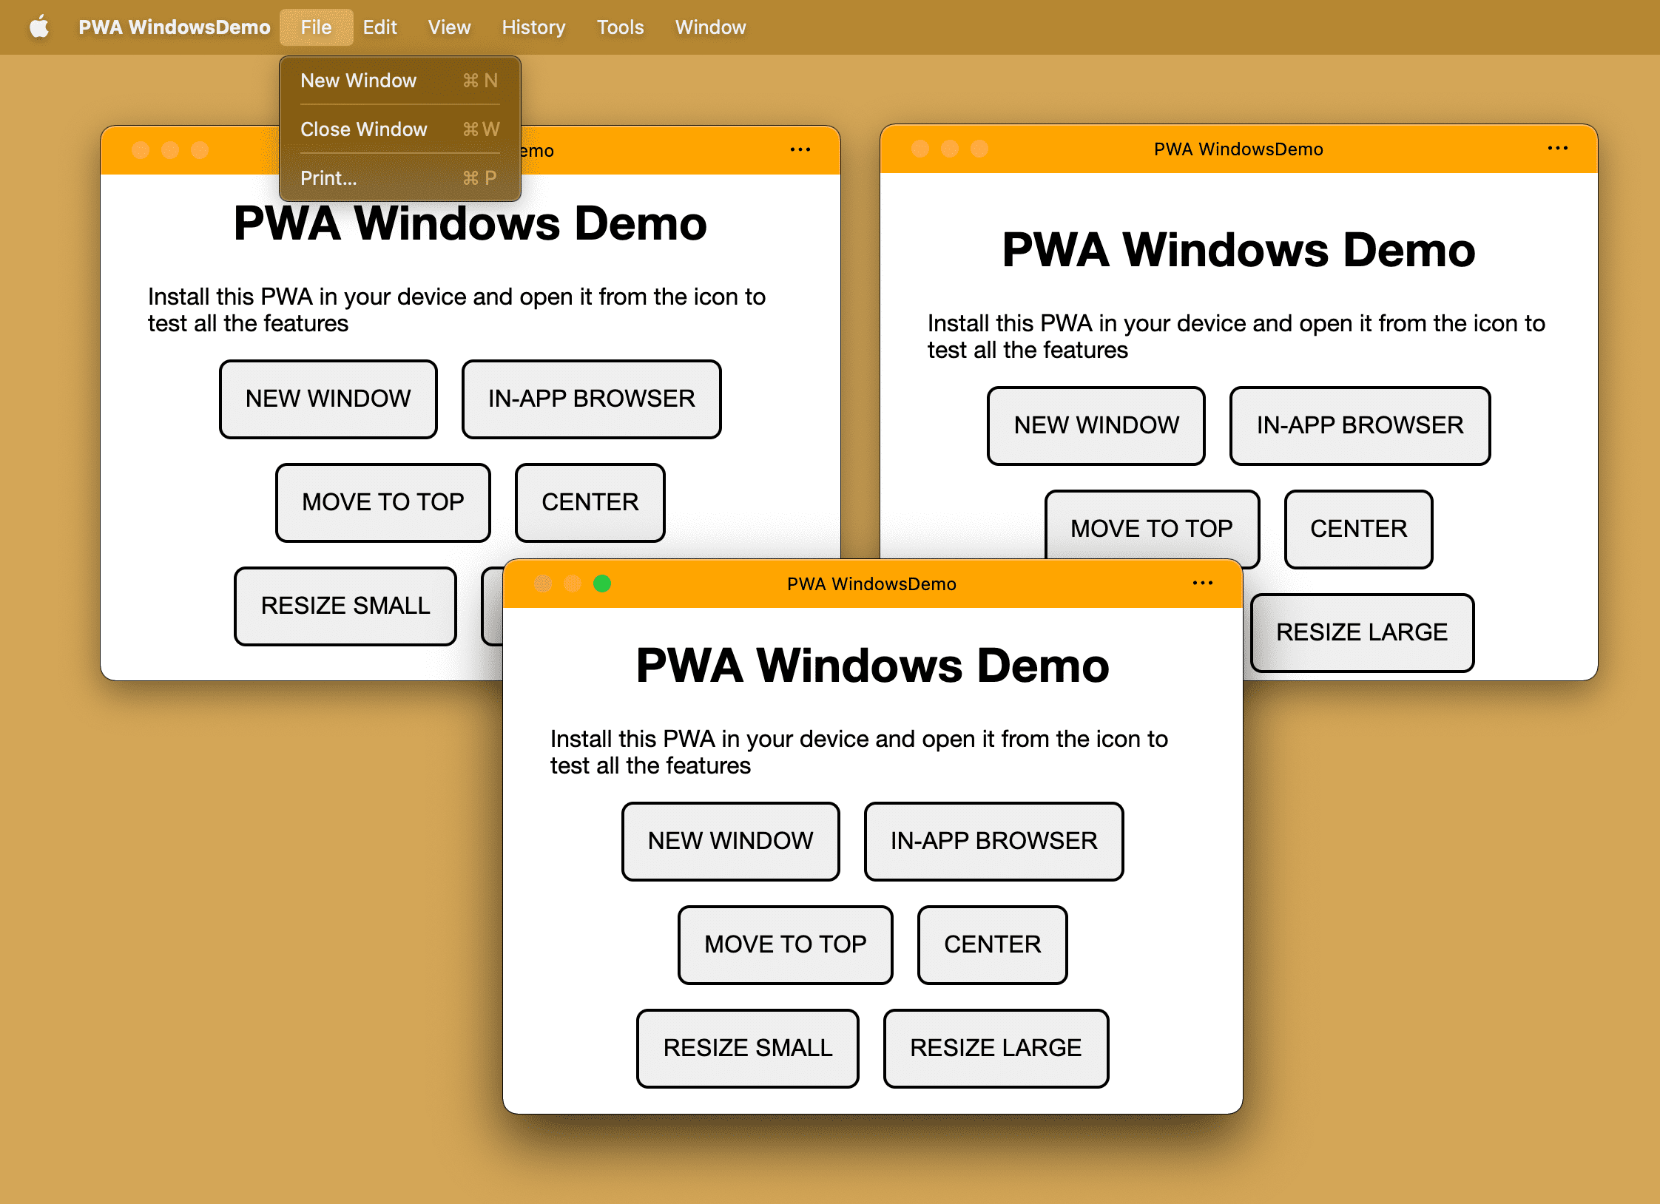Select Close Window from File menu
Screen dimensions: 1660x1204
[365, 128]
